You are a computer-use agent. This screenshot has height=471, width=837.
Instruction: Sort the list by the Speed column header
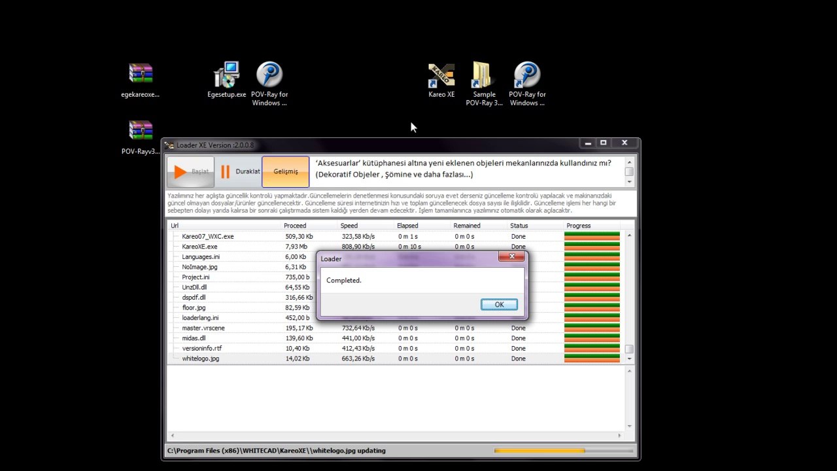pos(366,226)
